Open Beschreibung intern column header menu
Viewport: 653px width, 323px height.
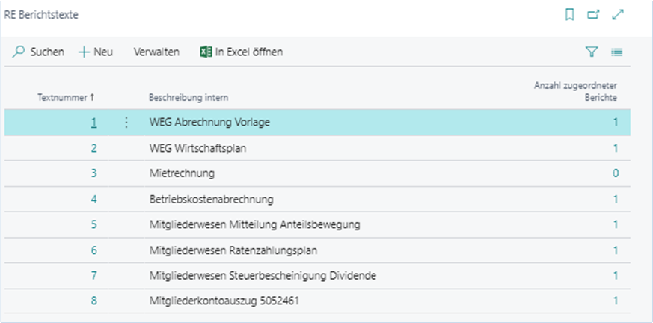(x=188, y=98)
